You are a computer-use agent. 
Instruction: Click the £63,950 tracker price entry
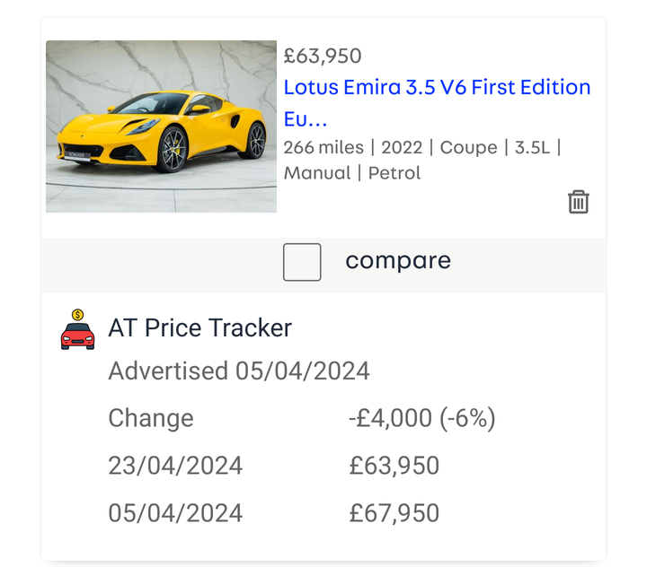(394, 466)
